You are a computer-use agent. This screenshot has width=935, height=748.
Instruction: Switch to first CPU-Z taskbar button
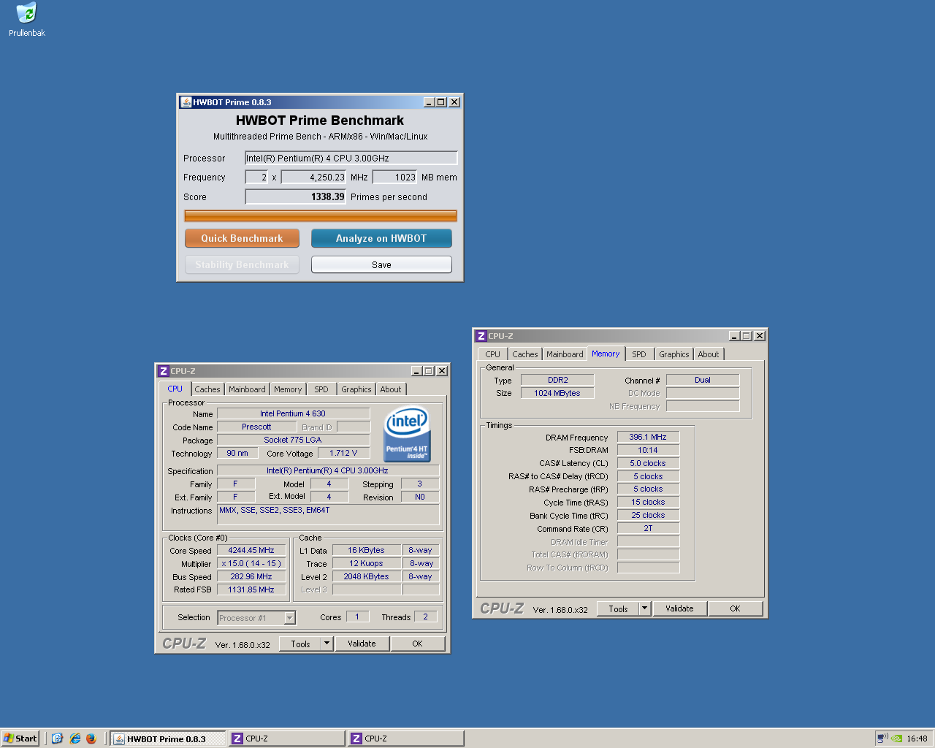pyautogui.click(x=286, y=739)
